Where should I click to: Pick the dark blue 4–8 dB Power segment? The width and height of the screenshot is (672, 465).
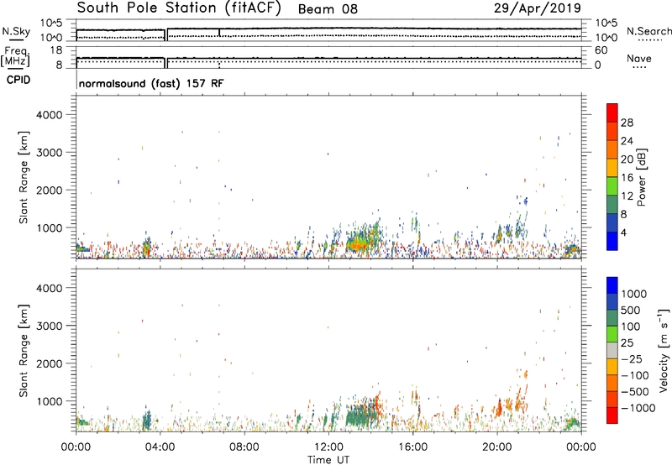pyautogui.click(x=612, y=222)
